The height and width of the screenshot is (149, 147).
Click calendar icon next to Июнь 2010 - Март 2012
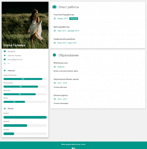tap(55, 43)
